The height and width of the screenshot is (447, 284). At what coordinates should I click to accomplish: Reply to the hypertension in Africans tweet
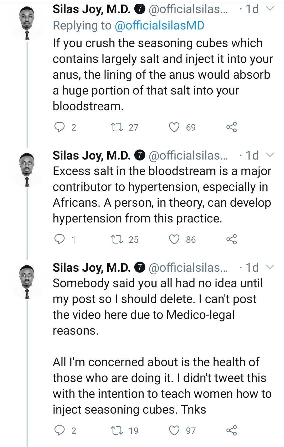tap(59, 239)
